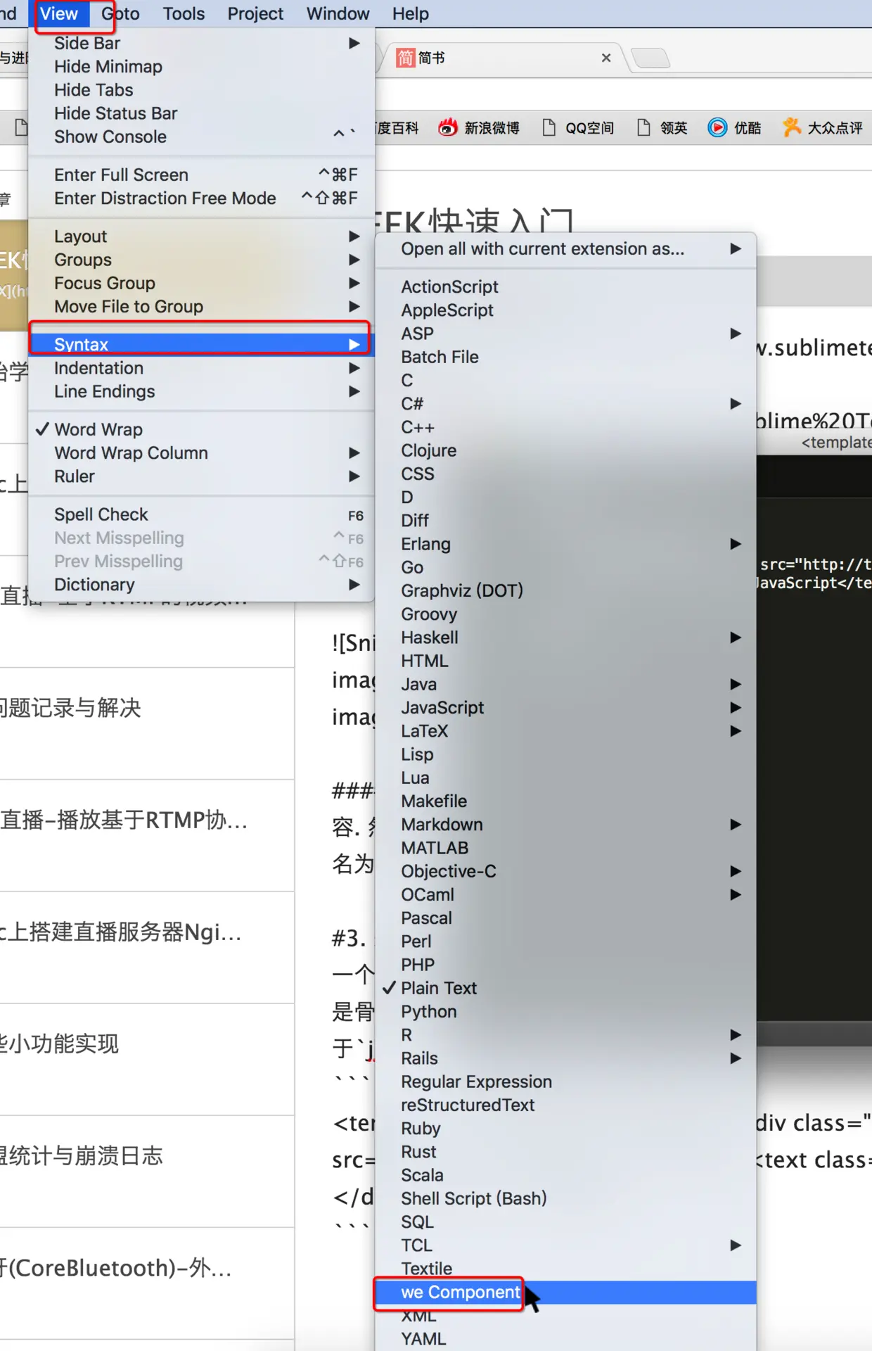Select MATLAB syntax

click(566, 848)
